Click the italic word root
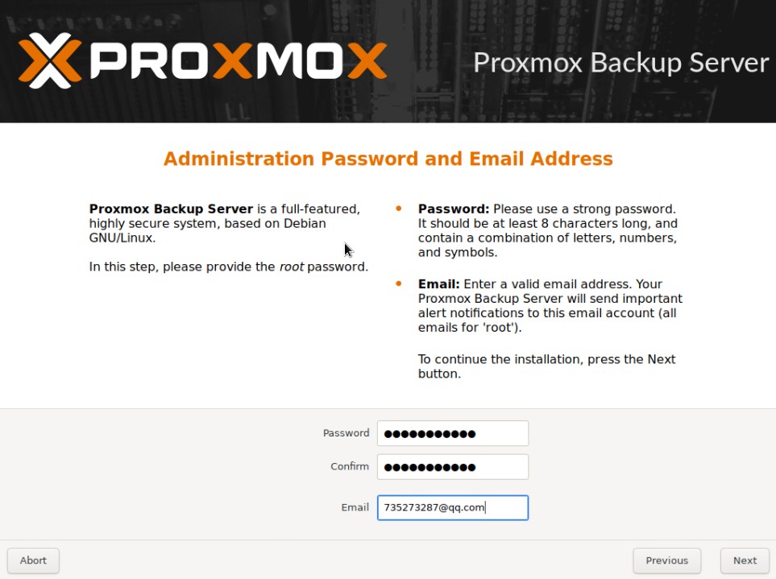Screen dimensions: 776x579 292,267
